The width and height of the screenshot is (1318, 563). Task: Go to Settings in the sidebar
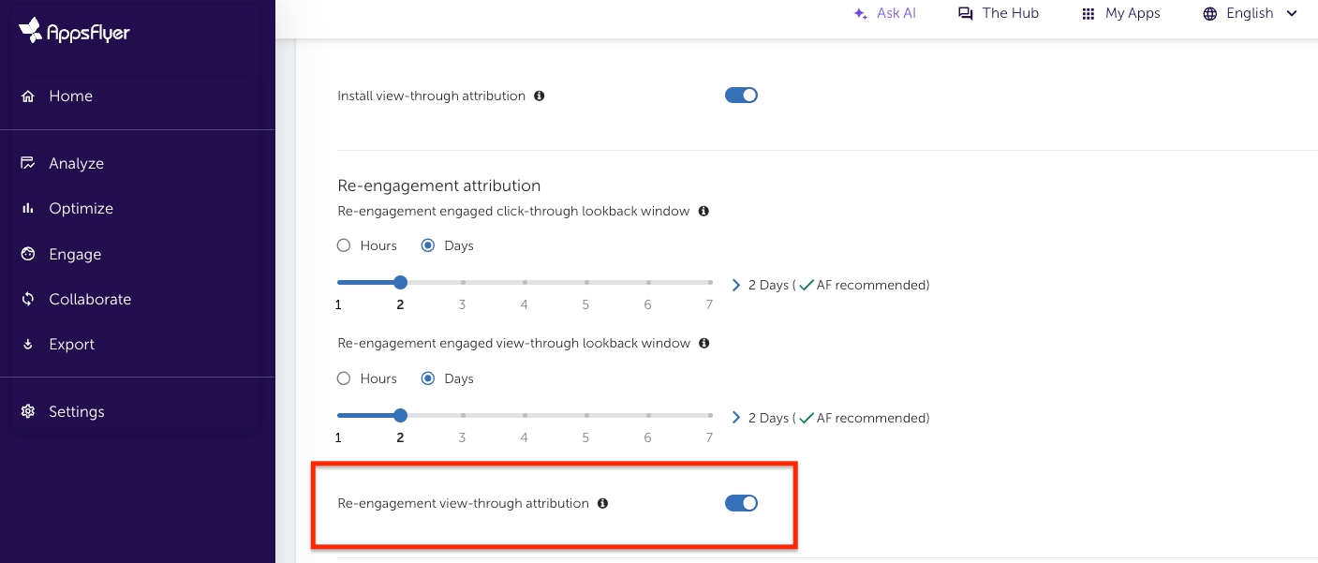pos(76,411)
